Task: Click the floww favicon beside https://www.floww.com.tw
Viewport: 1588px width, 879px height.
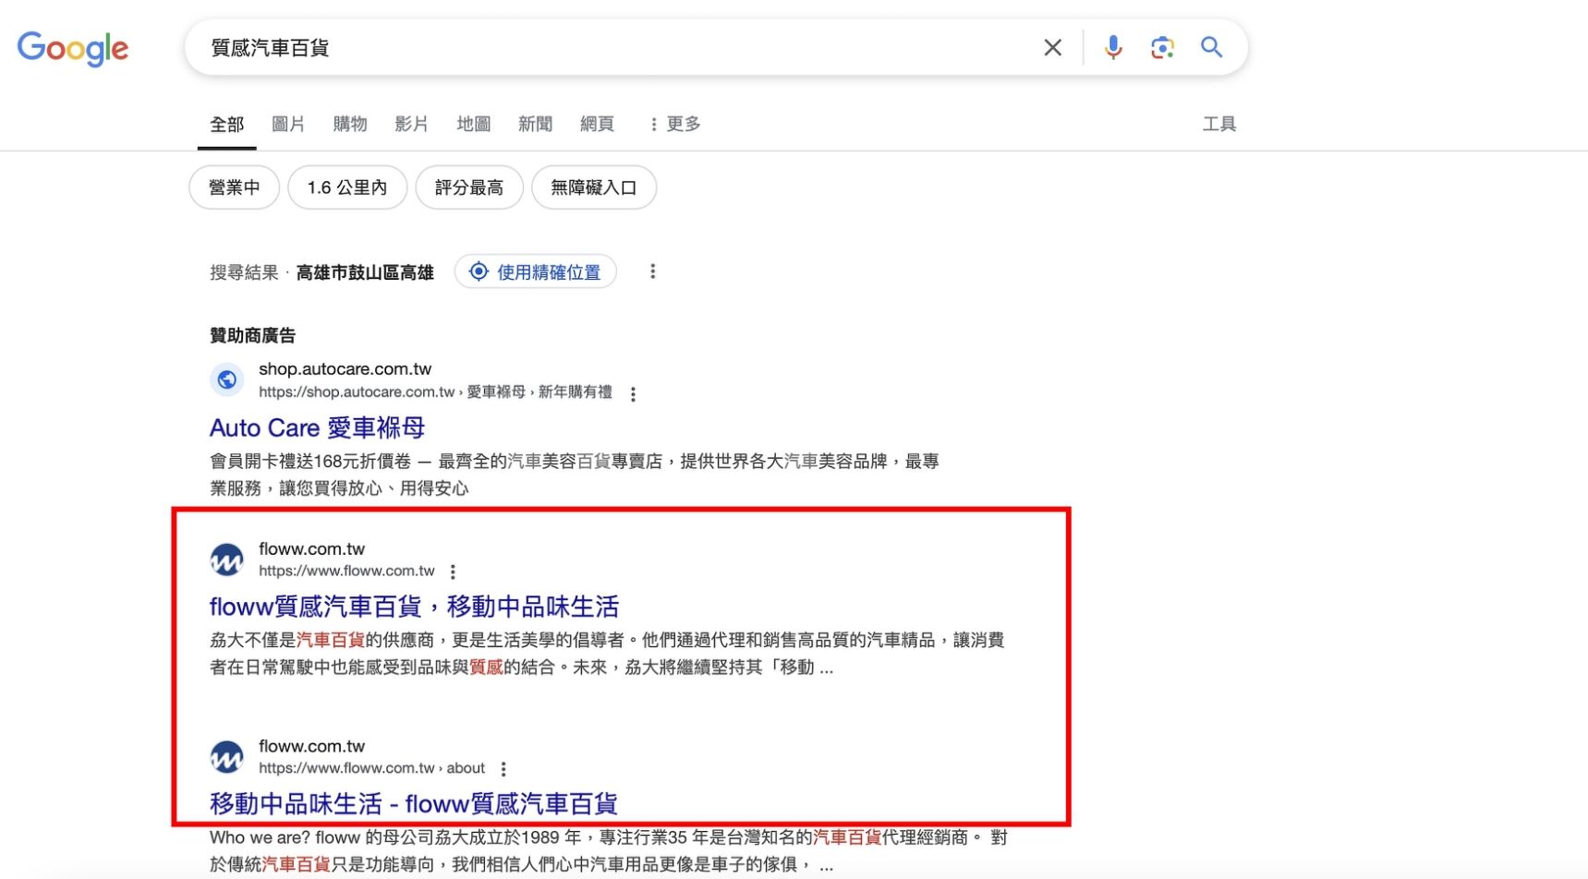Action: [x=226, y=559]
